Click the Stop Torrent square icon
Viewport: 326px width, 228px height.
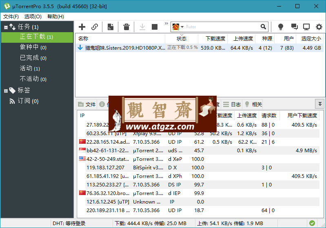point(155,27)
